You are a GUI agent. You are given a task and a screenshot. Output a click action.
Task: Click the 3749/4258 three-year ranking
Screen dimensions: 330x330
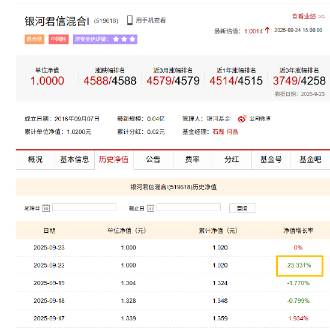pyautogui.click(x=299, y=81)
